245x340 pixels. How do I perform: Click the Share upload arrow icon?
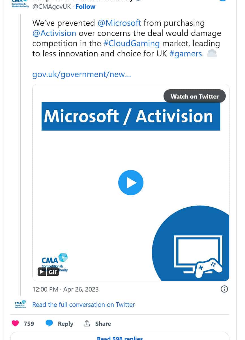tap(87, 323)
